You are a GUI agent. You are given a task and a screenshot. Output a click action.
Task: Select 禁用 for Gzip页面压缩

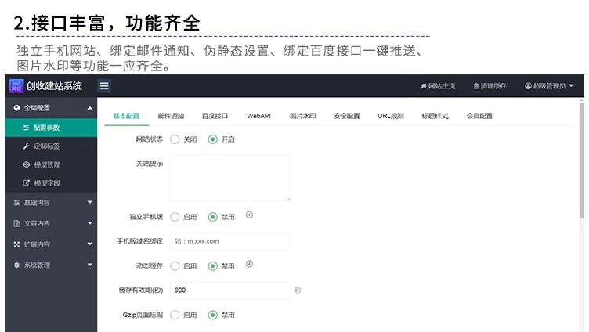click(212, 315)
